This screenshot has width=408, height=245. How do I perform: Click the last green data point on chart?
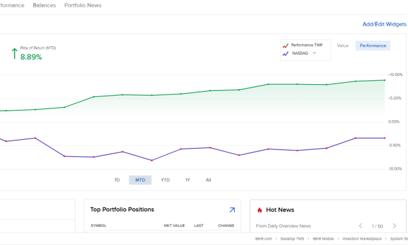(x=385, y=80)
